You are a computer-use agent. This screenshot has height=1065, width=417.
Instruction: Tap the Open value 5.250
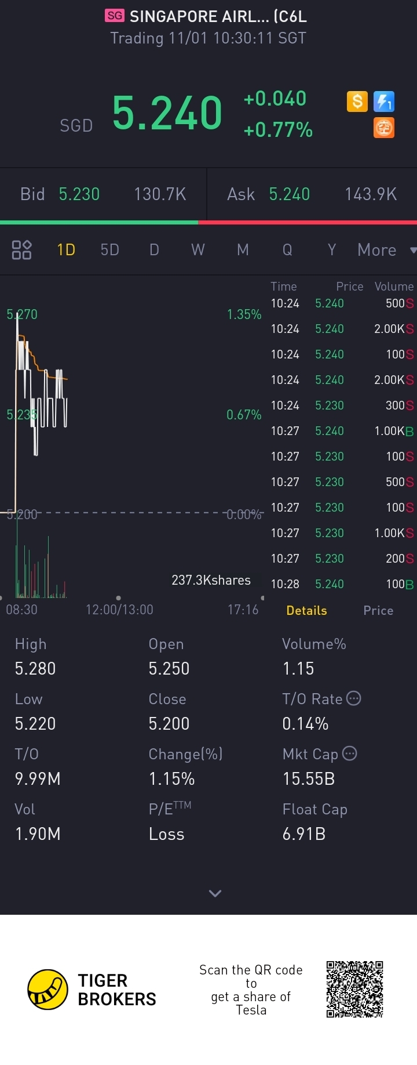[169, 669]
